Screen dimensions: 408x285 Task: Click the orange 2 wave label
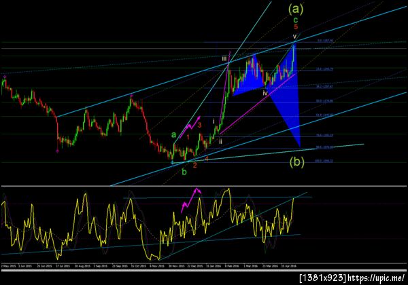pyautogui.click(x=195, y=165)
